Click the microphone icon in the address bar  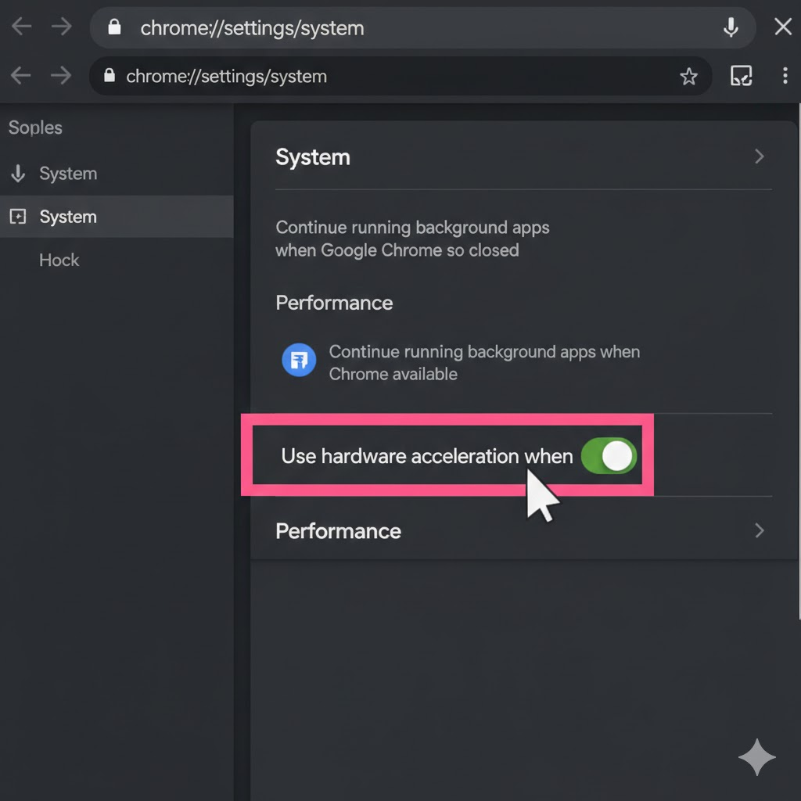(731, 27)
